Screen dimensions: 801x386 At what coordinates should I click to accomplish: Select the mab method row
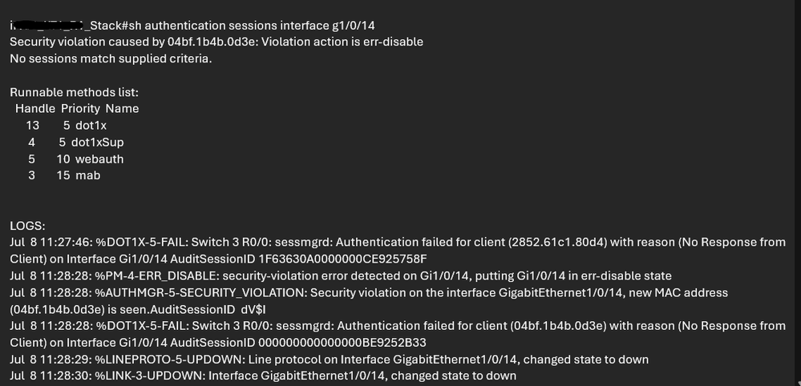pyautogui.click(x=87, y=175)
